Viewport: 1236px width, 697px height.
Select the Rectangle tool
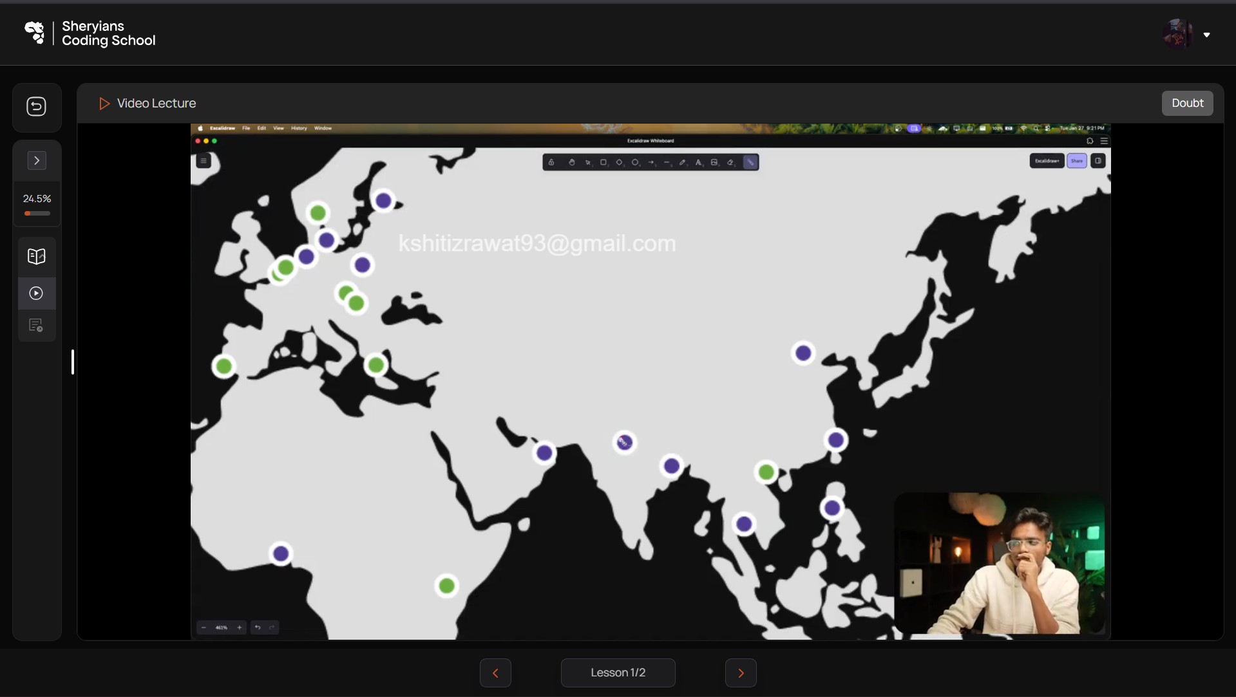click(x=604, y=162)
